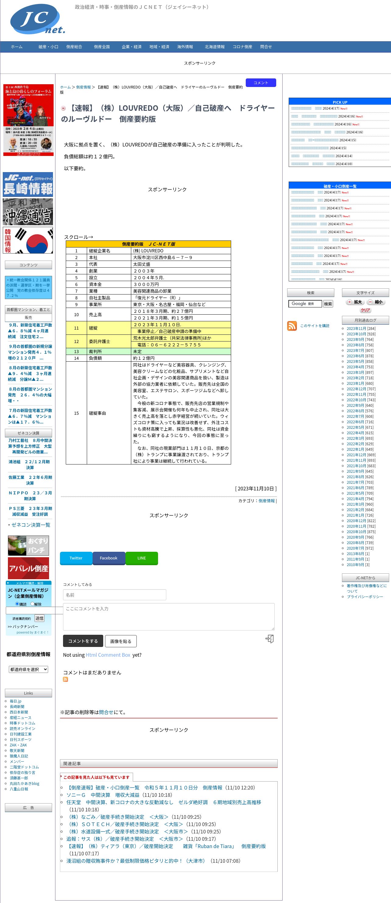391x903 pixels.
Task: Open コロナ倒産 in navigation bar
Action: pyautogui.click(x=242, y=47)
